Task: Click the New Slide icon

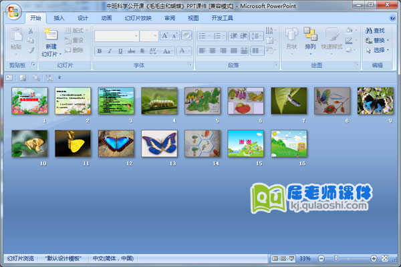Action: pyautogui.click(x=51, y=35)
